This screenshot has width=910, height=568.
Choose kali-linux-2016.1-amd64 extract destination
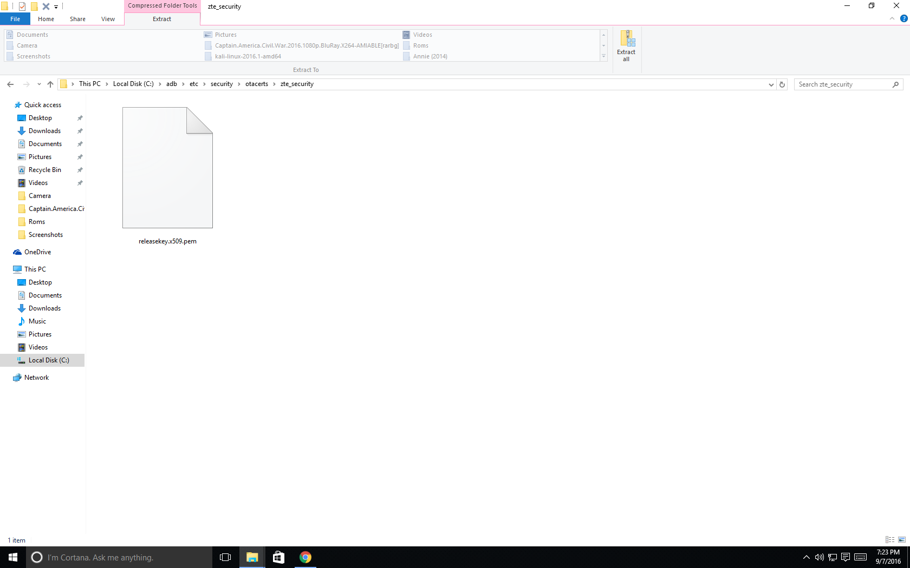pos(243,56)
